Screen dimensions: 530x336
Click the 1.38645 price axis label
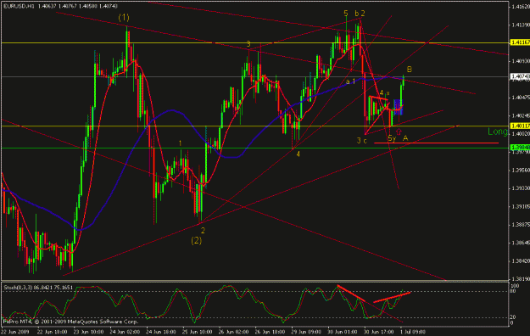(x=521, y=243)
